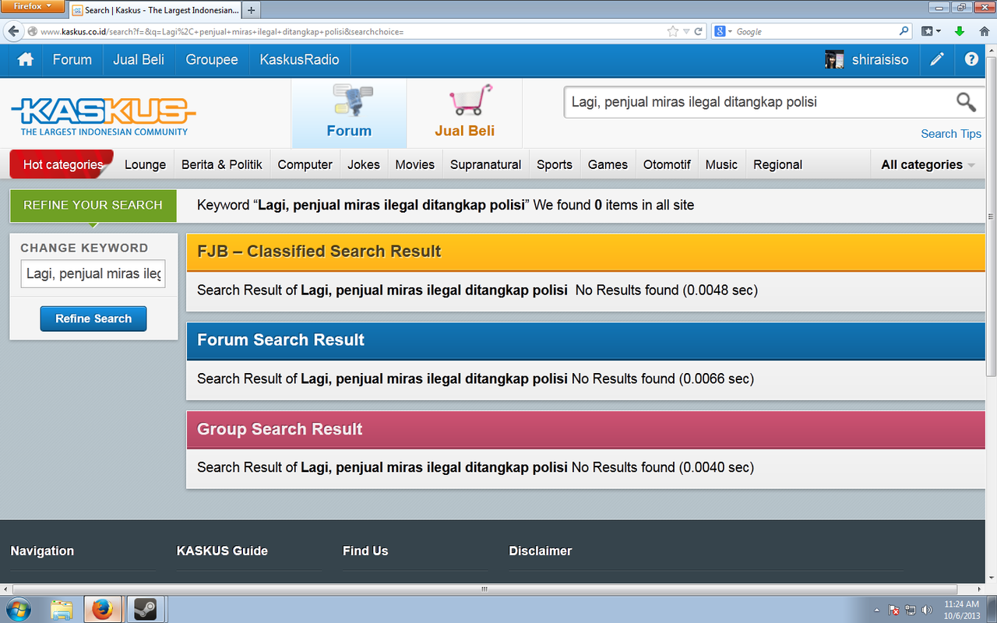Open Jual Beli in top navigation
The height and width of the screenshot is (623, 997).
click(139, 60)
